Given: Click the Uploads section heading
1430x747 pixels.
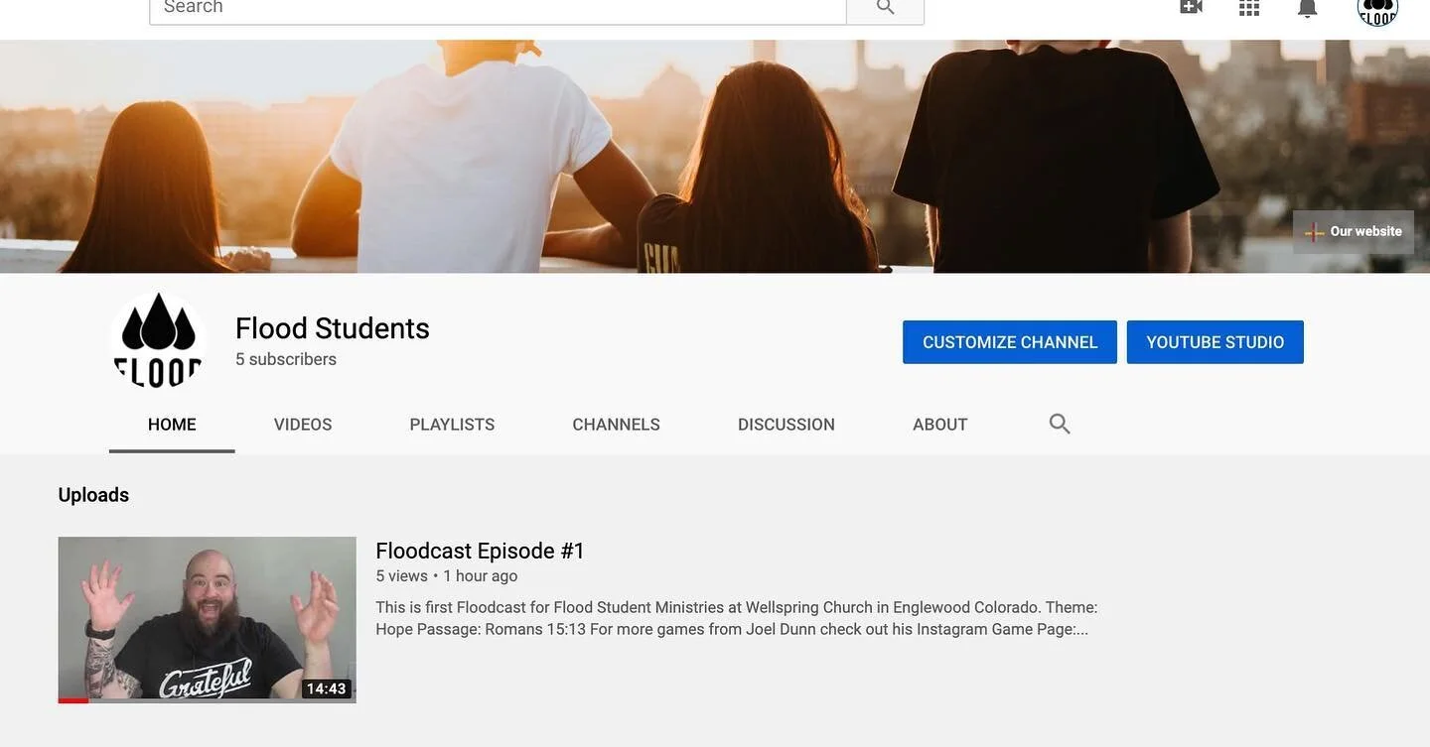Looking at the screenshot, I should pyautogui.click(x=93, y=495).
